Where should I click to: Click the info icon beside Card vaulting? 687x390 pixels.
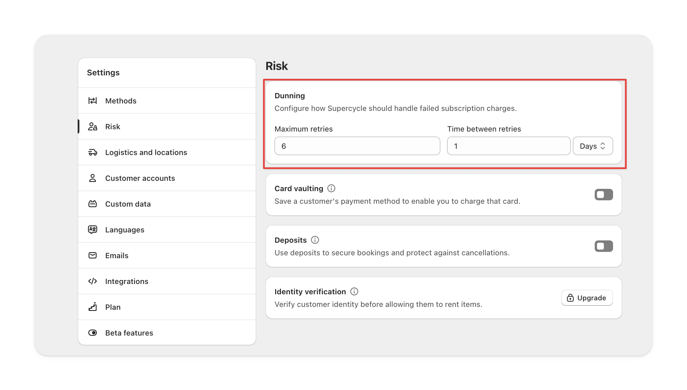(331, 188)
